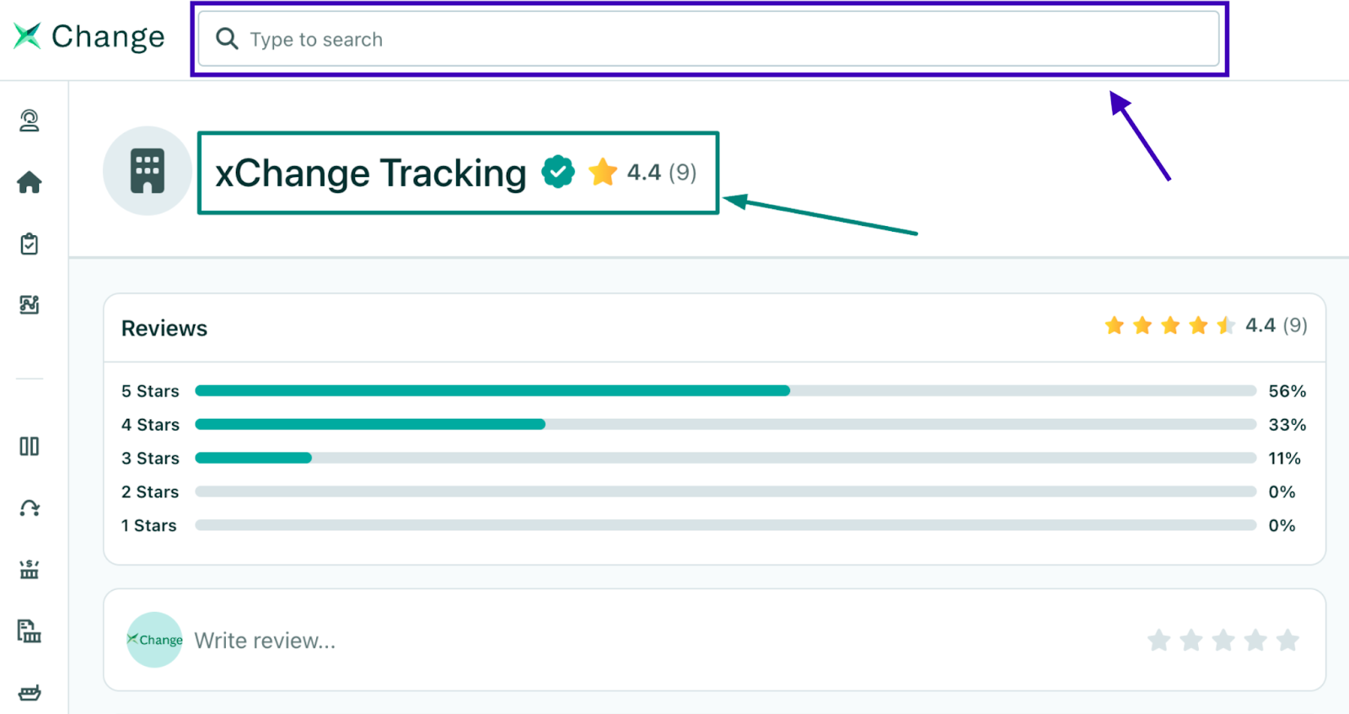Image resolution: width=1349 pixels, height=714 pixels.
Task: Click the 4 Stars rating bar
Action: 725,425
